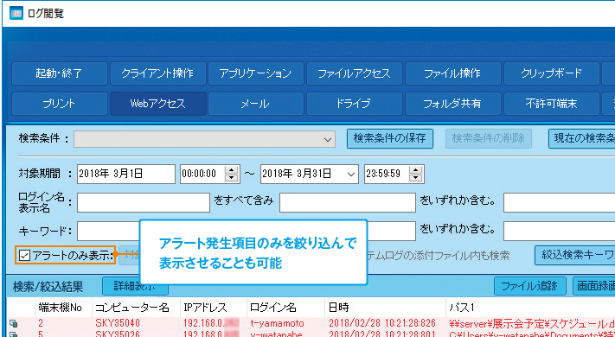Click the 検索条件の保存 button

pos(390,138)
